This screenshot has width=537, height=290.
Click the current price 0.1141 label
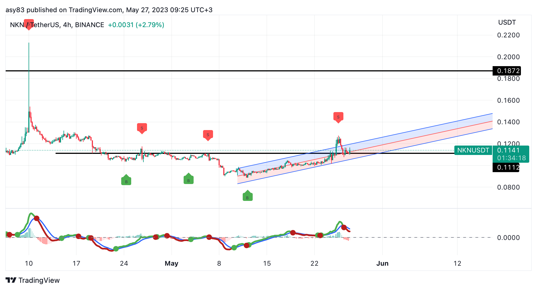click(x=508, y=150)
